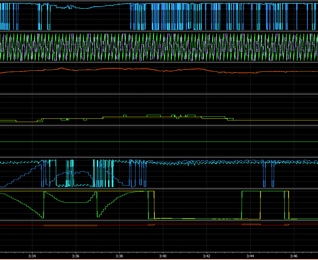Click the 3:34 time axis label
This screenshot has width=318, height=260.
pos(32,256)
